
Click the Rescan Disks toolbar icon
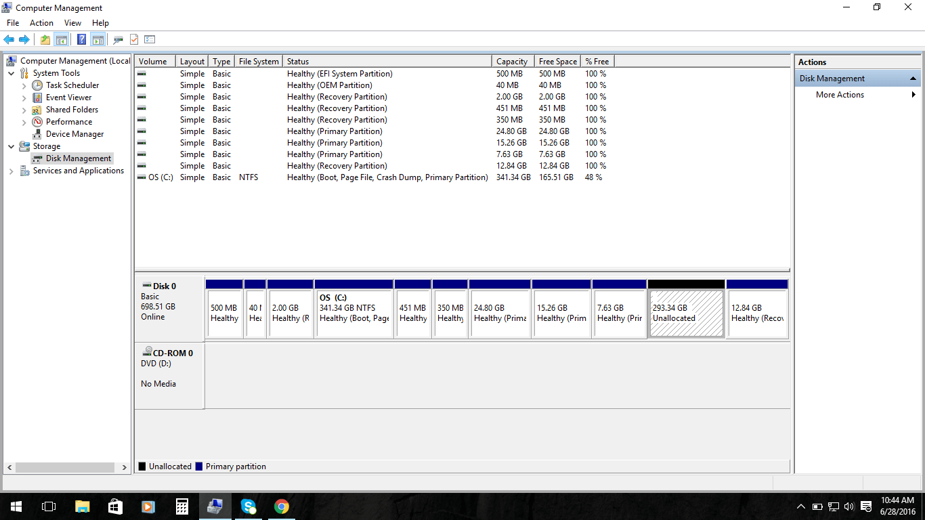click(117, 39)
